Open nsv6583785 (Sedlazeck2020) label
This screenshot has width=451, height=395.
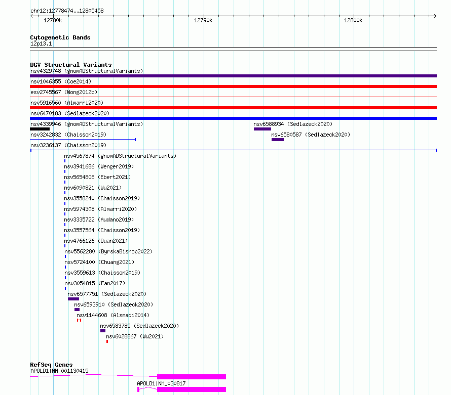pos(139,326)
